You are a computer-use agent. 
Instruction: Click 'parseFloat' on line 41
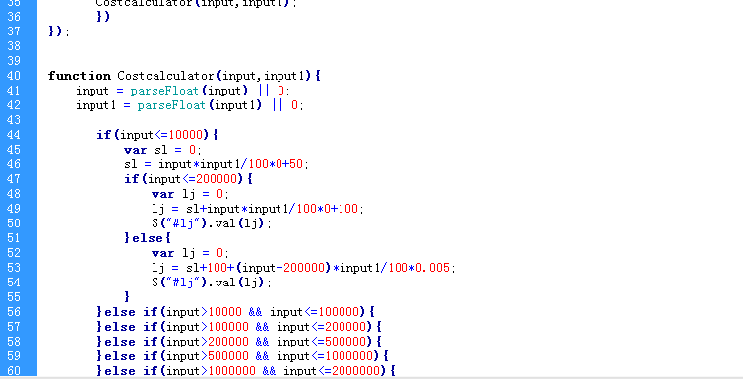click(x=164, y=91)
